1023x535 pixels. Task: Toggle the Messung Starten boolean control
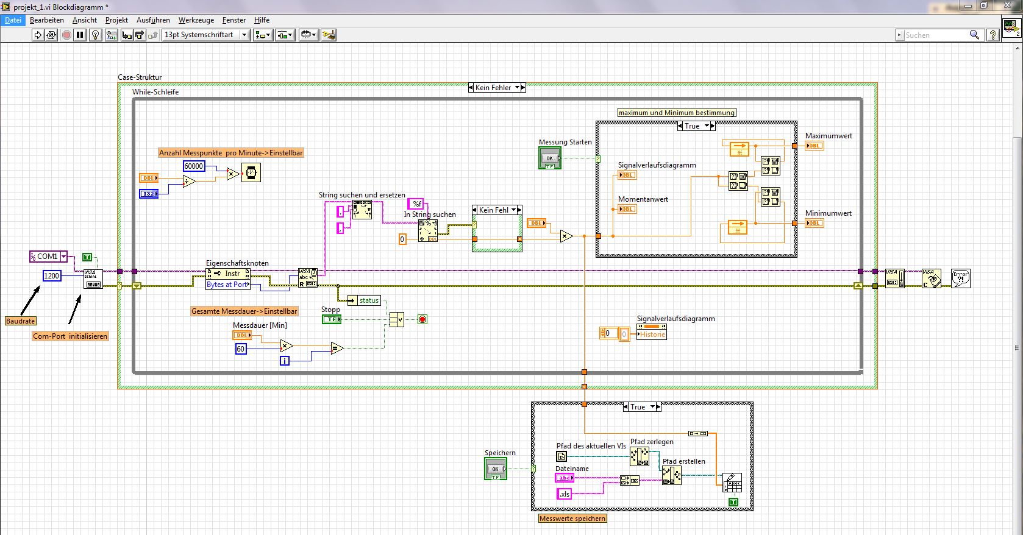pos(549,158)
